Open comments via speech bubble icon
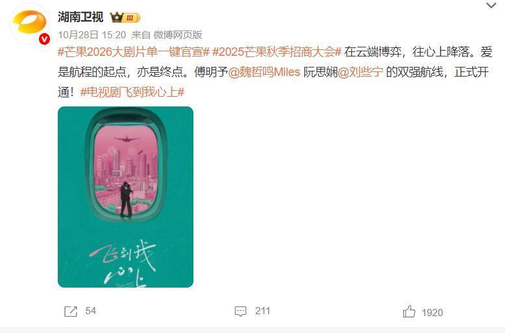This screenshot has height=333, width=505. pos(241,312)
